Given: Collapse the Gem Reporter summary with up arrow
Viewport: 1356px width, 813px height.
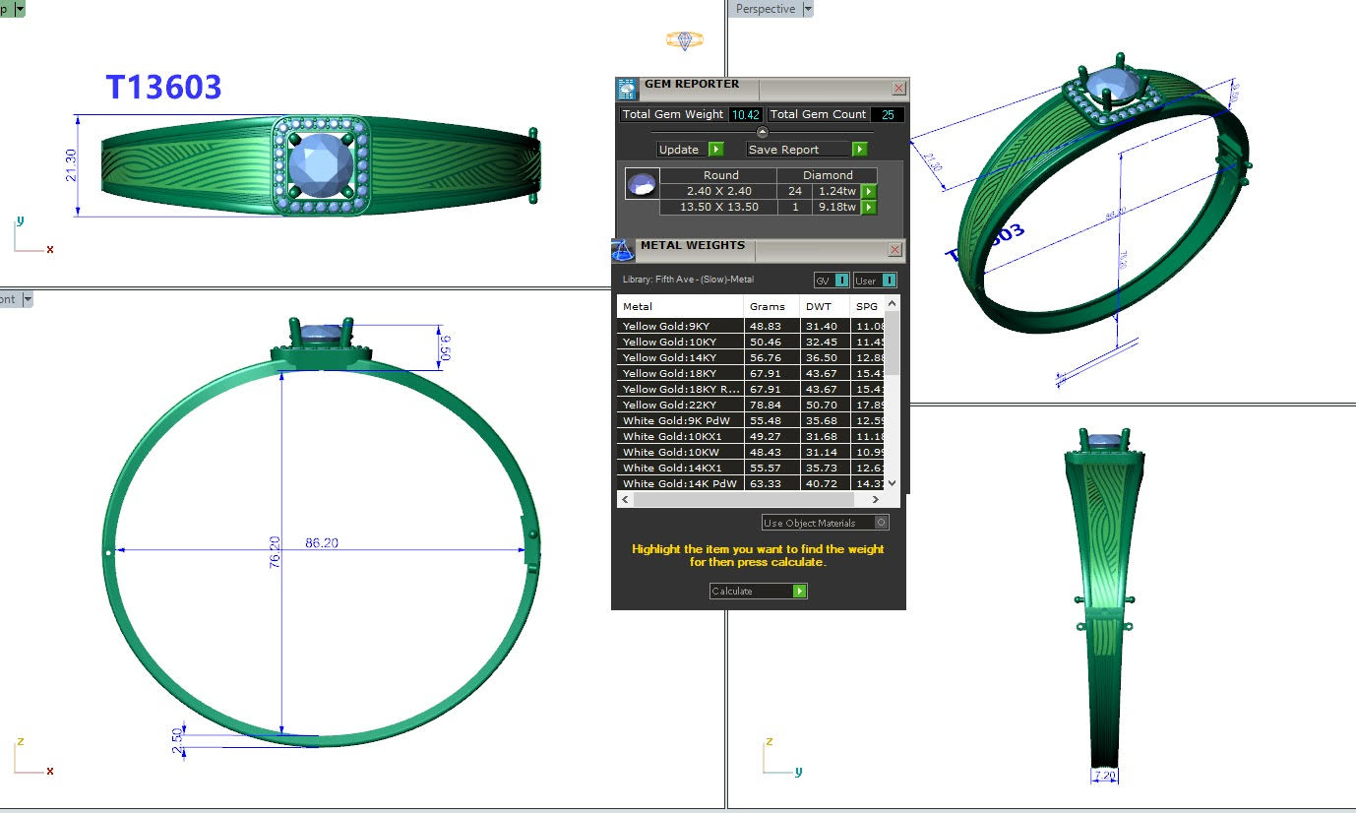Looking at the screenshot, I should [x=762, y=132].
